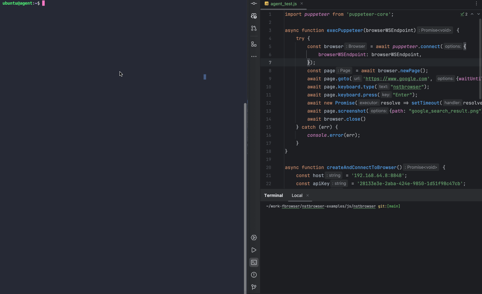Open the collaborative session panel
Image resolution: width=482 pixels, height=294 pixels.
click(254, 16)
